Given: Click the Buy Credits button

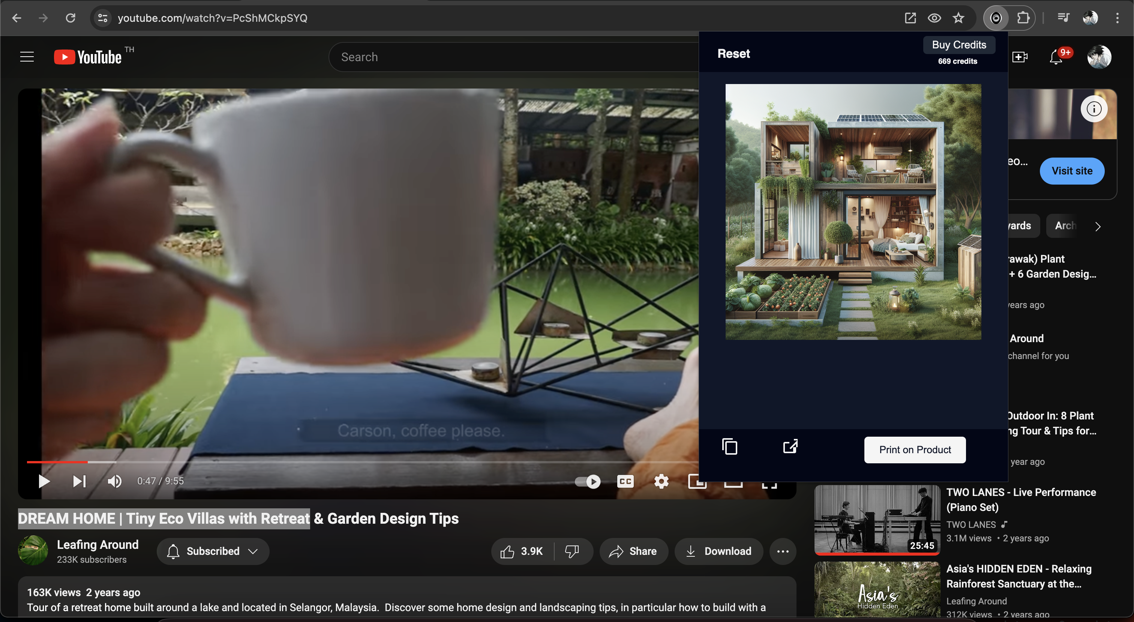Looking at the screenshot, I should click(959, 45).
